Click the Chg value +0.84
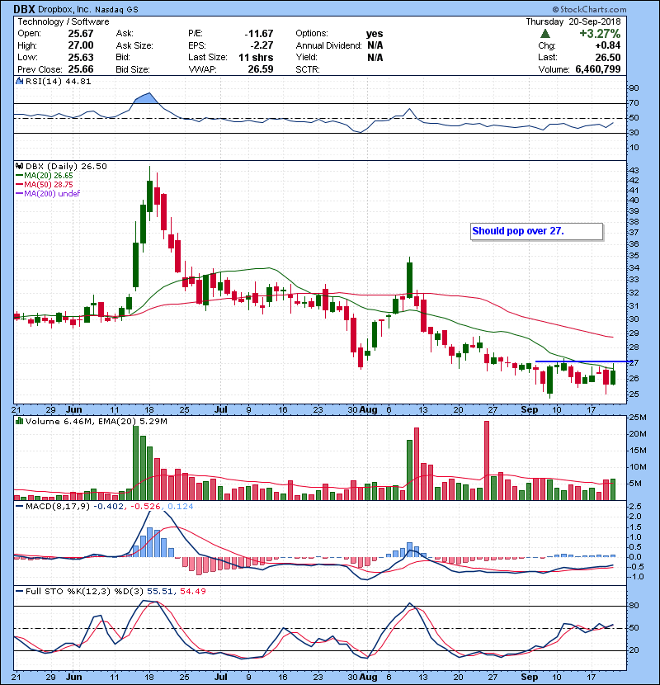This screenshot has height=685, width=660. click(x=607, y=45)
